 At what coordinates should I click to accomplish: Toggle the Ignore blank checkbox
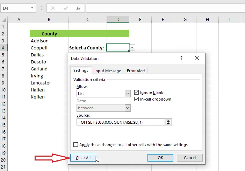pyautogui.click(x=136, y=93)
